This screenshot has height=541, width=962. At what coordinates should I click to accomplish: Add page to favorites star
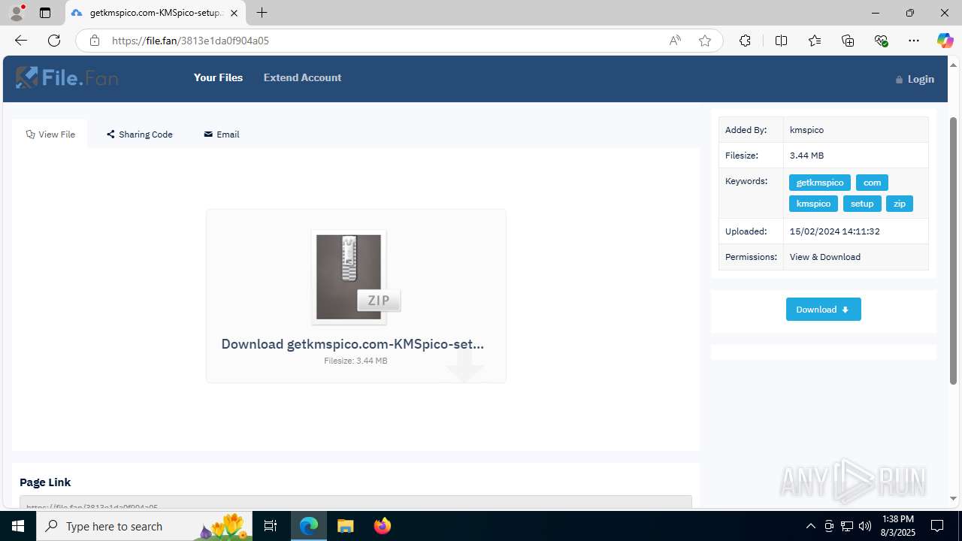point(705,41)
